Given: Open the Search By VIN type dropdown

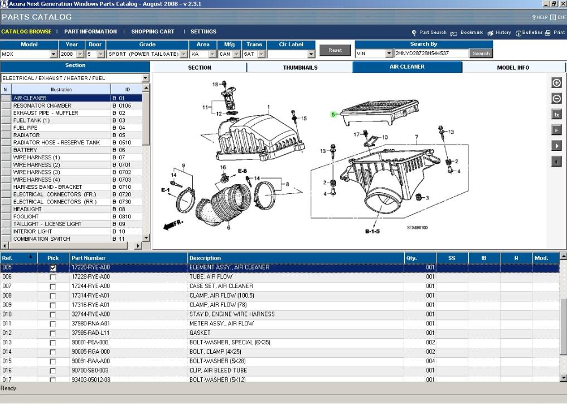Looking at the screenshot, I should click(389, 53).
